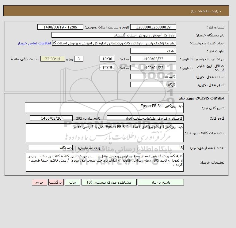Click the حداقل تاریخ اعتبار قیمت label
236x228 pixels.
coord(211,68)
